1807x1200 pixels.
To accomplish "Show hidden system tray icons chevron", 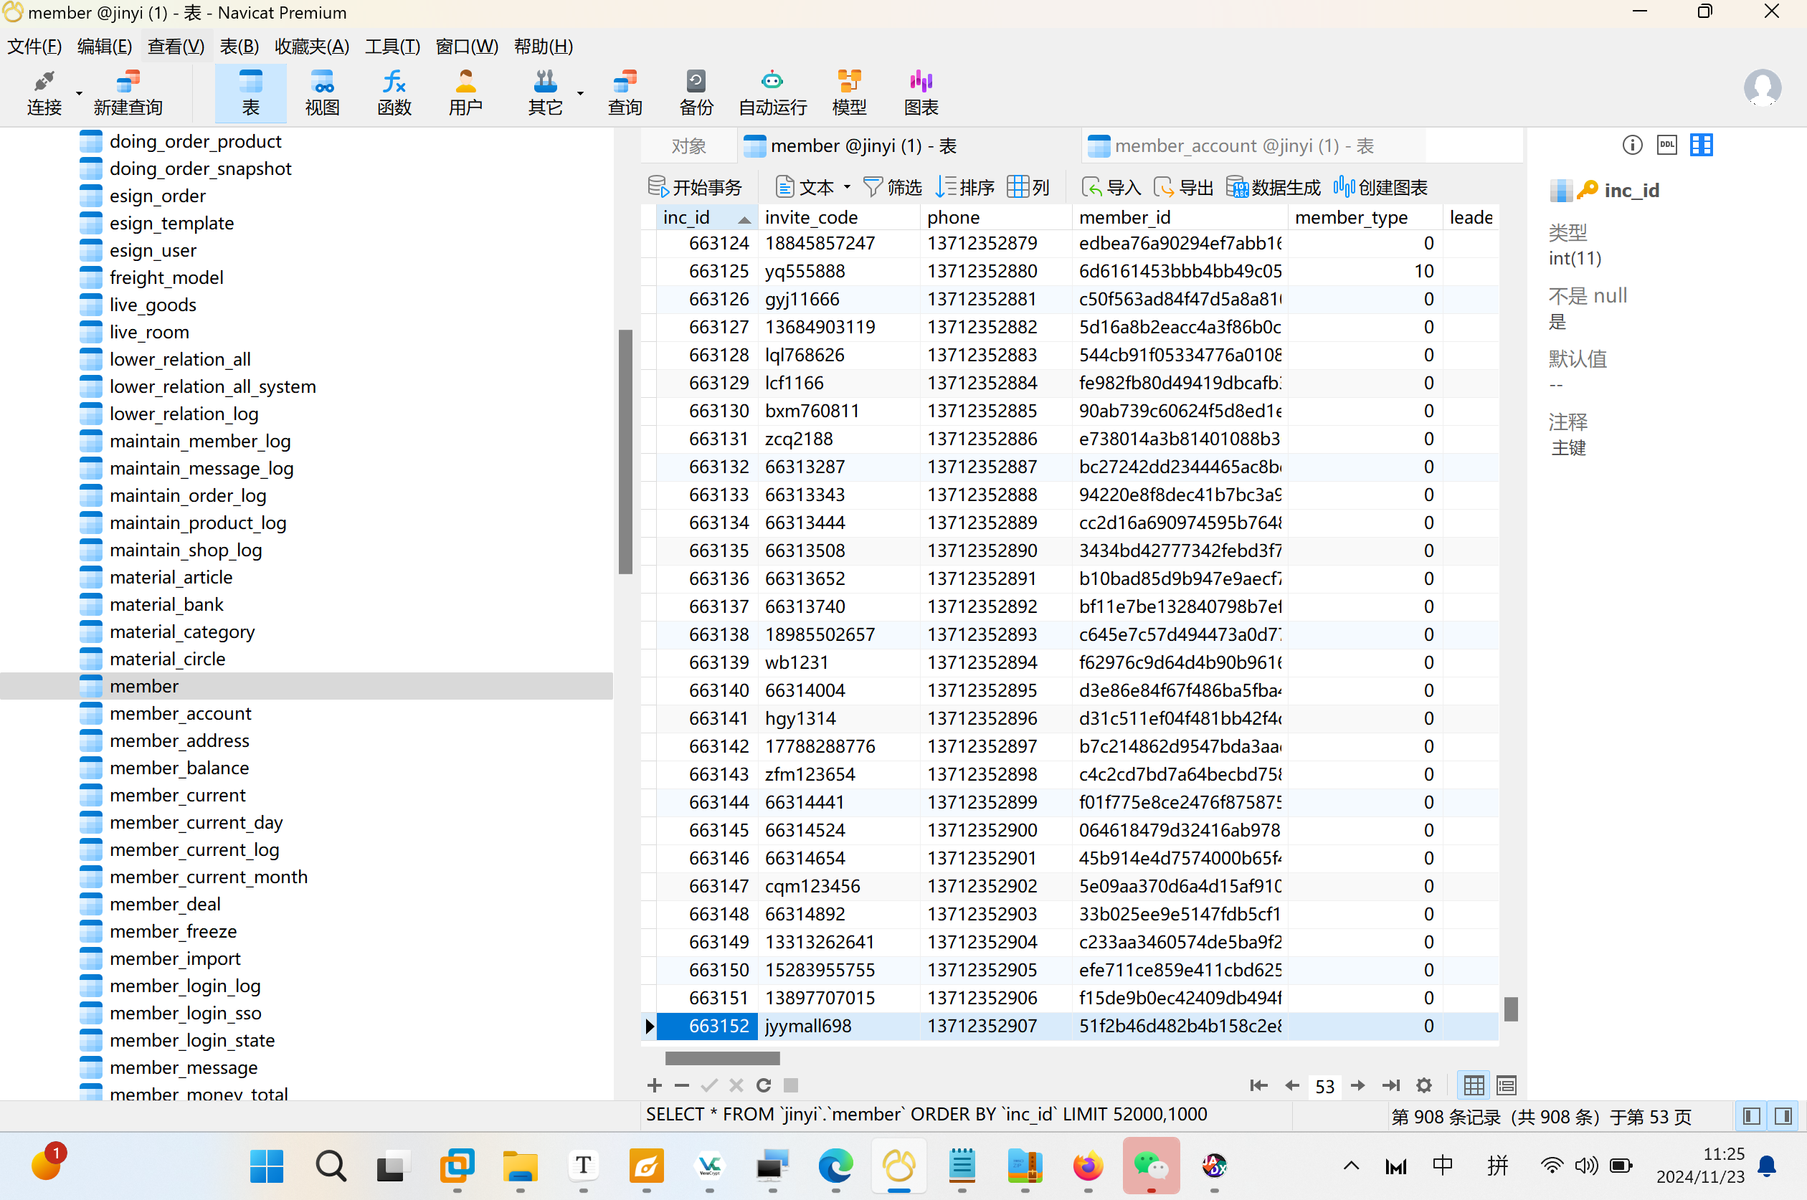I will (1351, 1166).
